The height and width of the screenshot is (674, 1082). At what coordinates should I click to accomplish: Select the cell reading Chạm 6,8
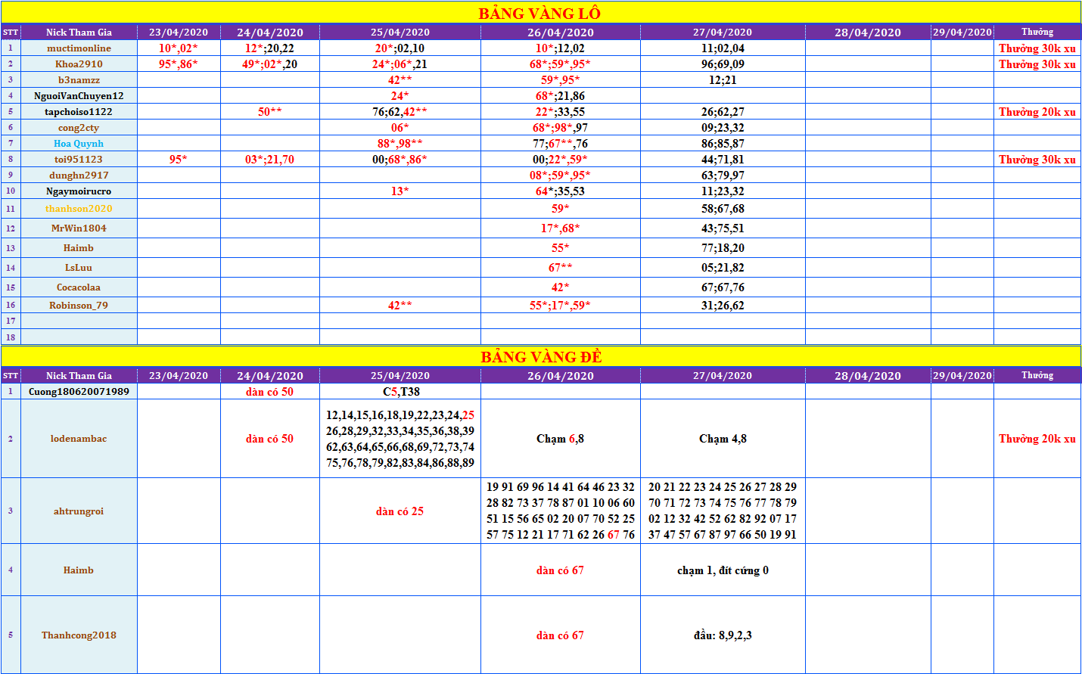pyautogui.click(x=560, y=439)
